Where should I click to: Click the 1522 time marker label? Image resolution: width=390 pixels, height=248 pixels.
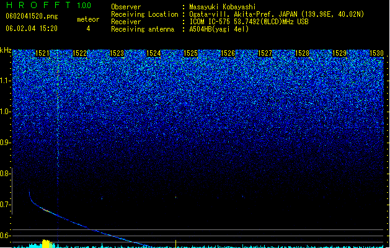[79, 53]
